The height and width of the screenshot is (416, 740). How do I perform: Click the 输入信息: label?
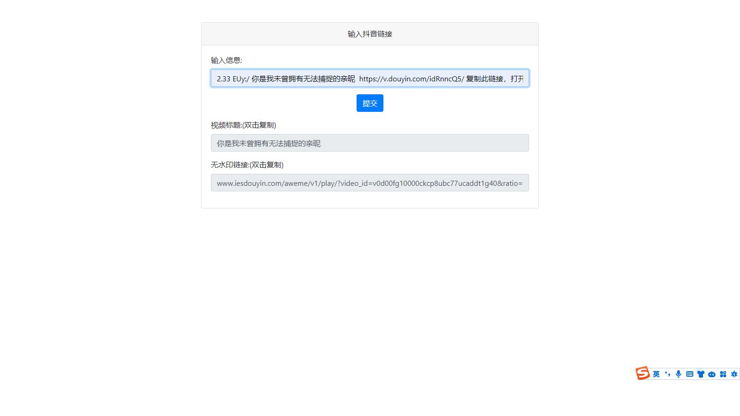(x=227, y=61)
